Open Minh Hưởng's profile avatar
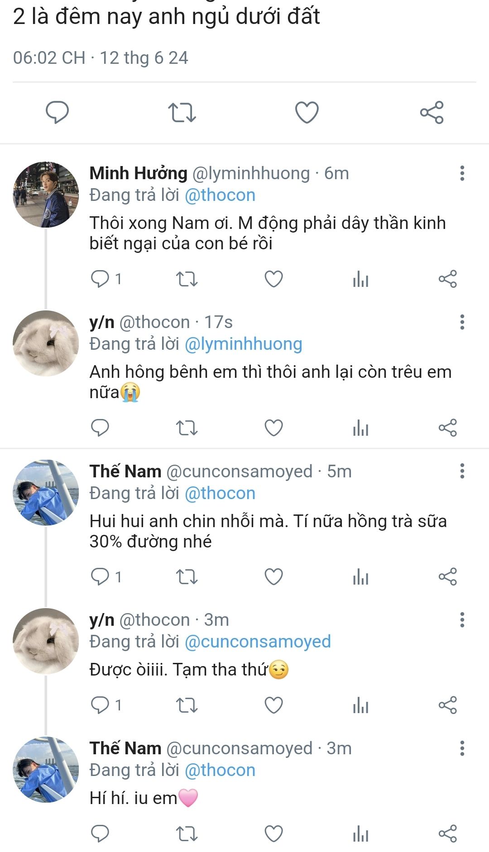Image resolution: width=489 pixels, height=852 pixels. (46, 195)
